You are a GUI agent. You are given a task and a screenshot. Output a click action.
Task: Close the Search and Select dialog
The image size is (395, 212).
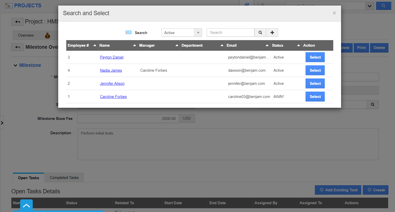334,13
